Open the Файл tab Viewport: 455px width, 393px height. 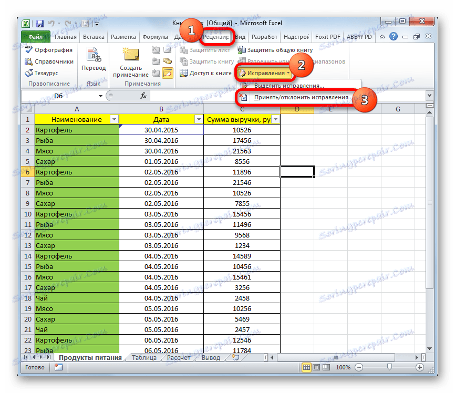[x=35, y=37]
